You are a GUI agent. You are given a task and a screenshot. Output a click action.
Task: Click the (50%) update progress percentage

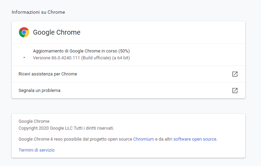(x=124, y=51)
